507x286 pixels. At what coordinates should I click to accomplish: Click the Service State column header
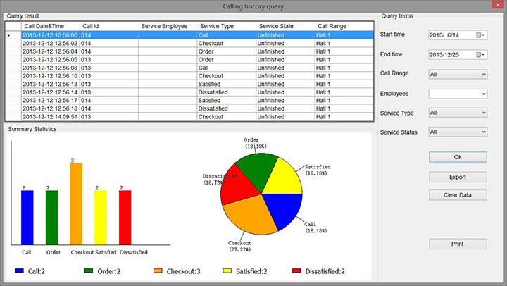tap(276, 26)
